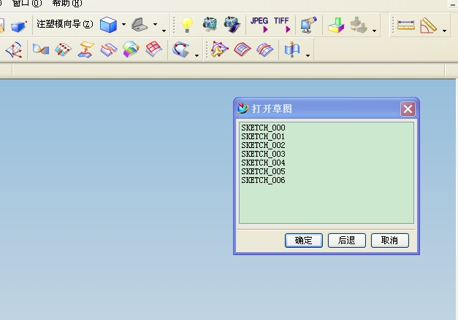Click the yellow light bulb icon

[x=187, y=25]
